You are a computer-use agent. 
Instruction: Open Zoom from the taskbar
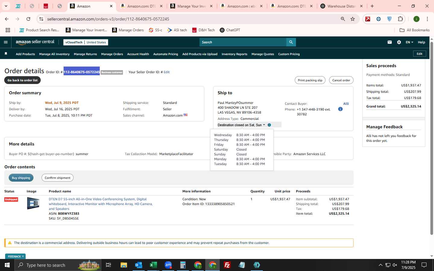coord(168,265)
